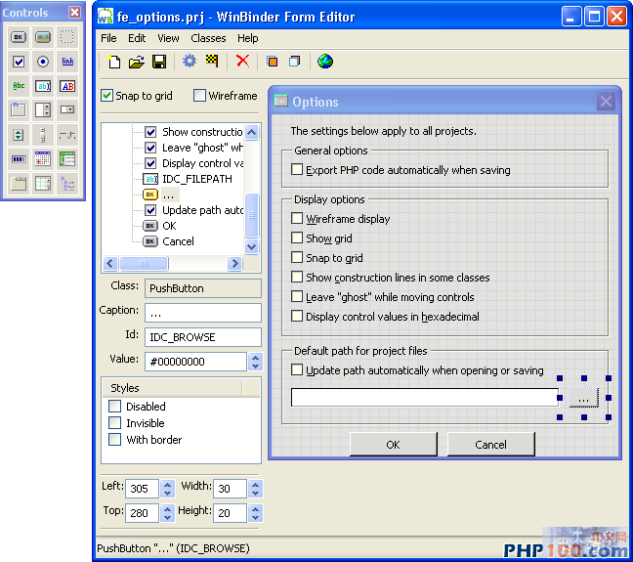
Task: Increase Width with up arrow
Action: 255,484
